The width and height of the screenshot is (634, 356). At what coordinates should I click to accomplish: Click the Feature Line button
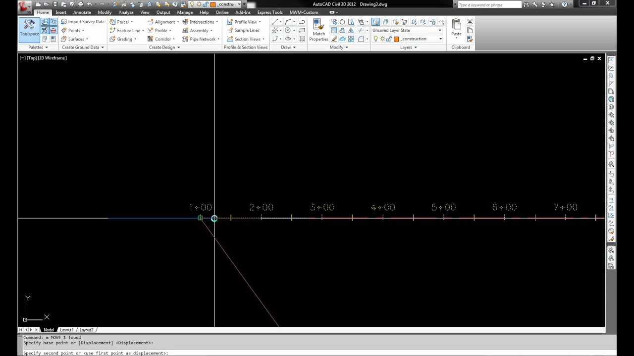[127, 30]
